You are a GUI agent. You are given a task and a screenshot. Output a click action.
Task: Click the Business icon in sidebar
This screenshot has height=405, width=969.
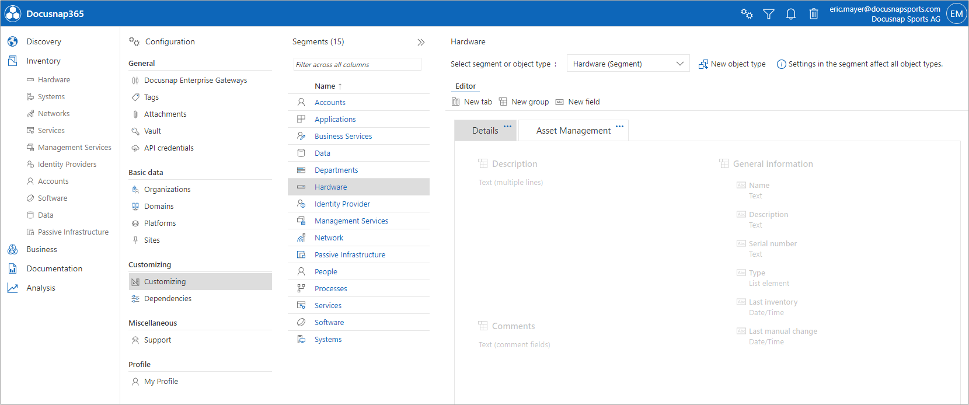click(12, 249)
